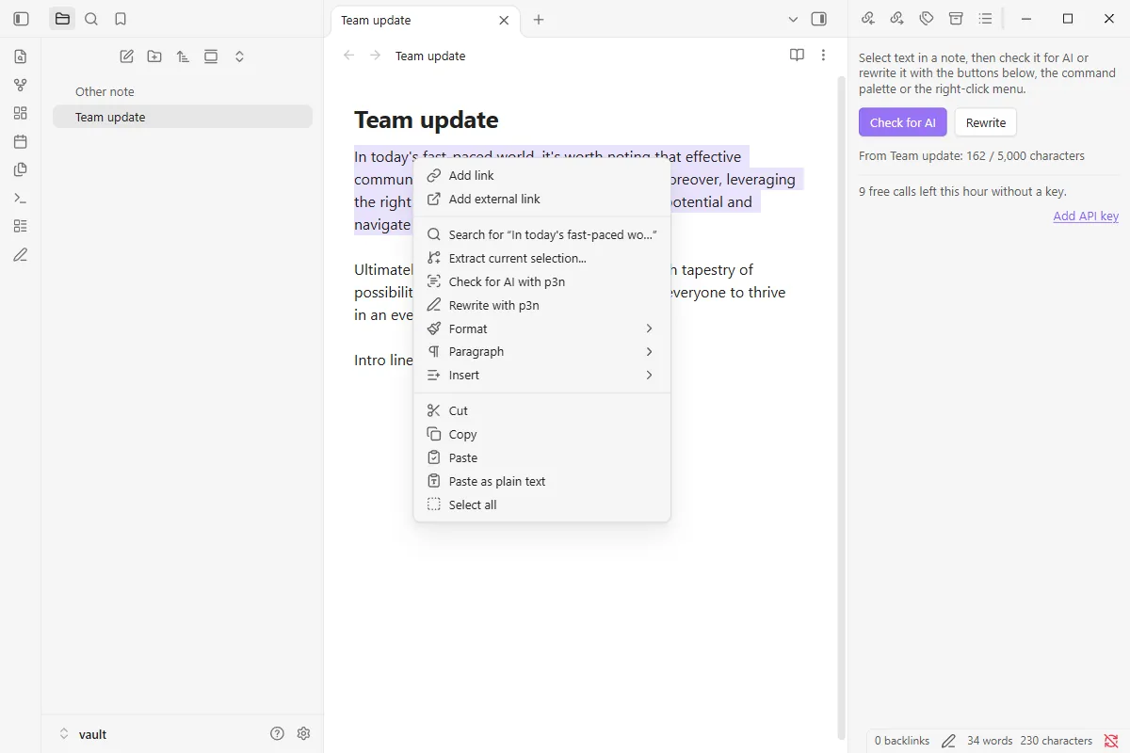Click the Check for AI button
This screenshot has height=753, width=1130.
pos(902,122)
